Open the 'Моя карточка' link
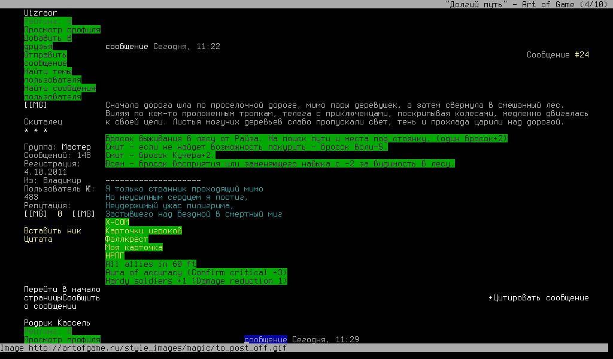The width and height of the screenshot is (613, 359). click(133, 248)
